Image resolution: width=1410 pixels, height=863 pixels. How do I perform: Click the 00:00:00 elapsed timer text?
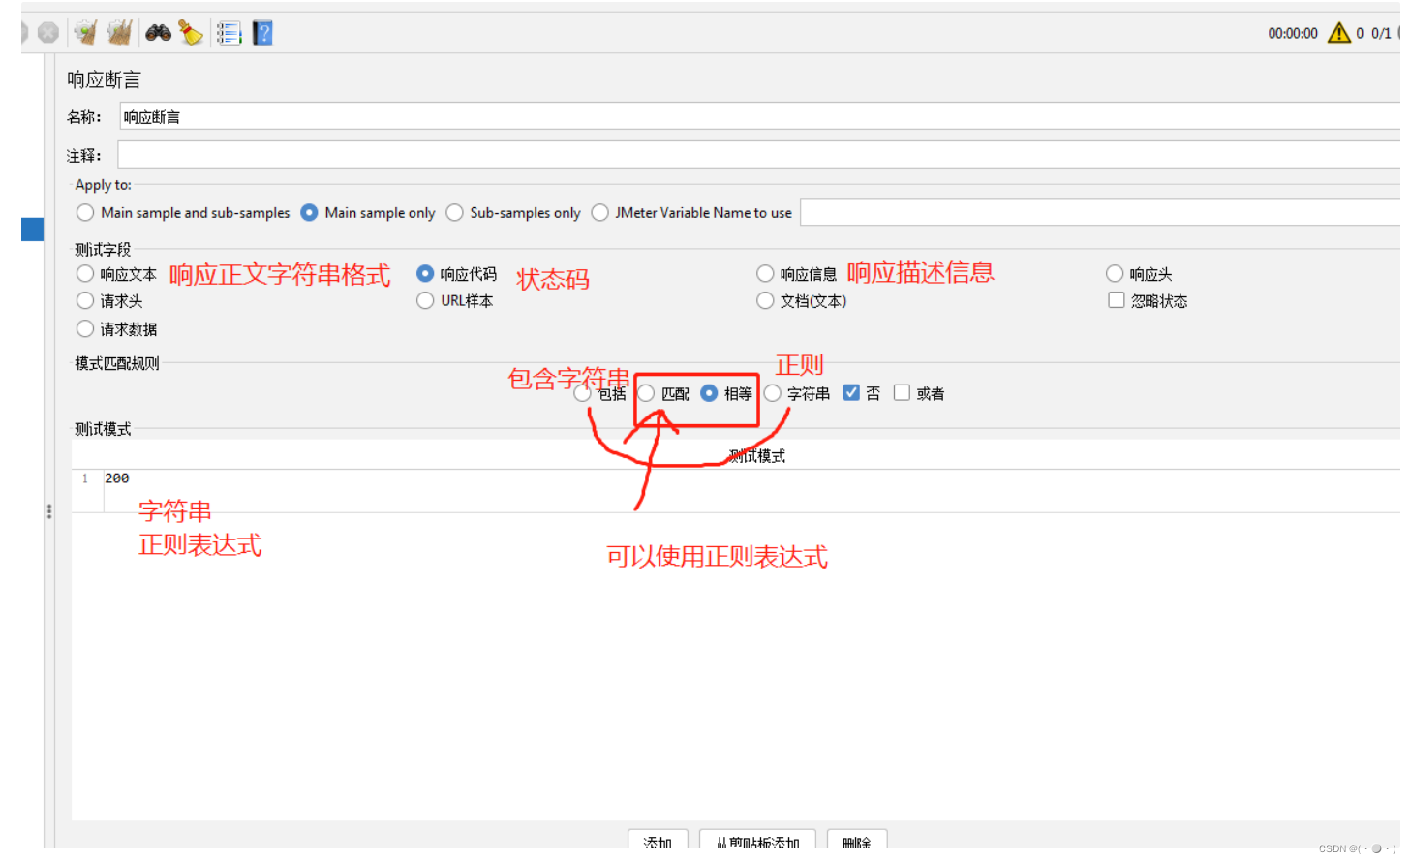pos(1293,33)
